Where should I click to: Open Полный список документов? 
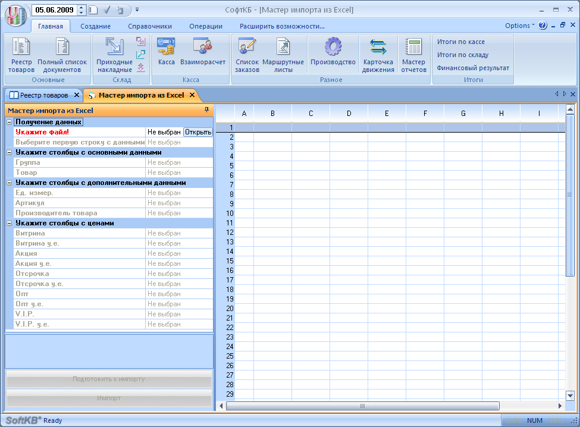[x=62, y=55]
